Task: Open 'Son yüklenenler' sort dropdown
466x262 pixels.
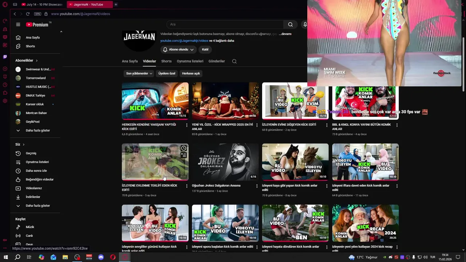Action: point(139,74)
